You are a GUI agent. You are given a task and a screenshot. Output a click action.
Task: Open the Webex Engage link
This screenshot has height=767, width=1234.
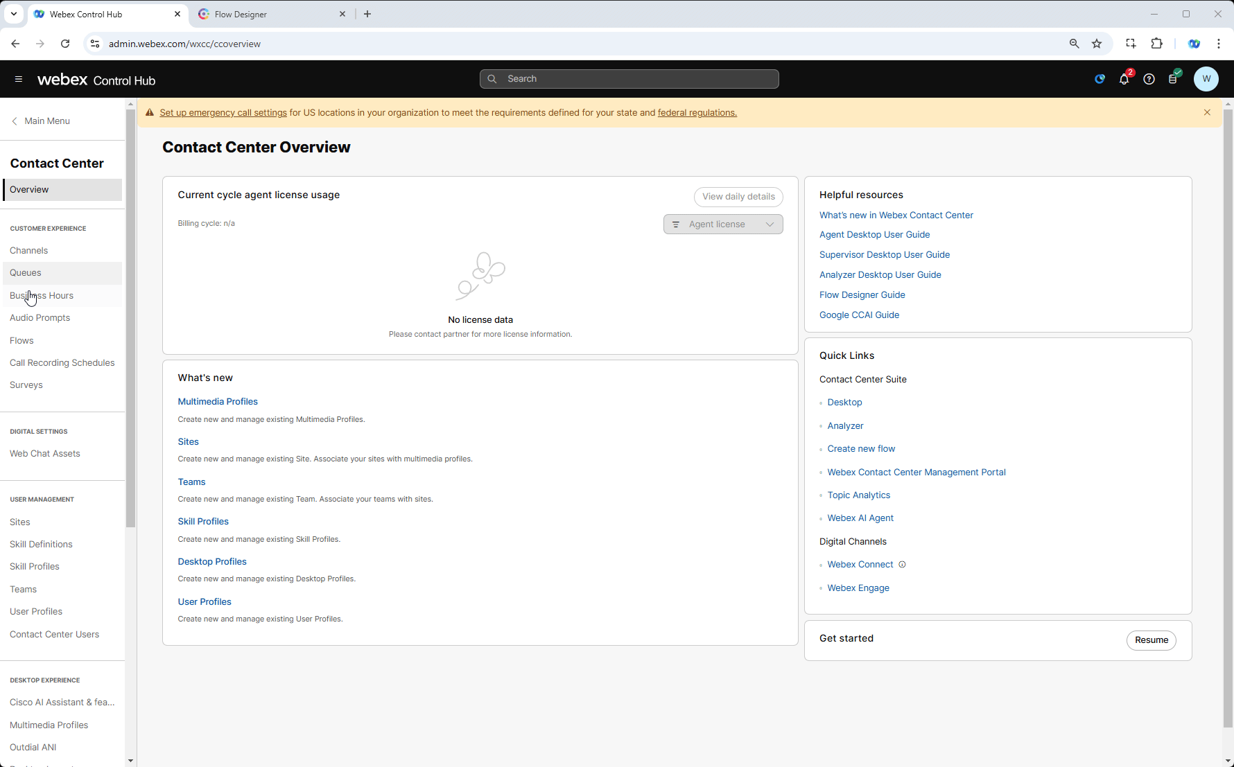click(x=858, y=588)
